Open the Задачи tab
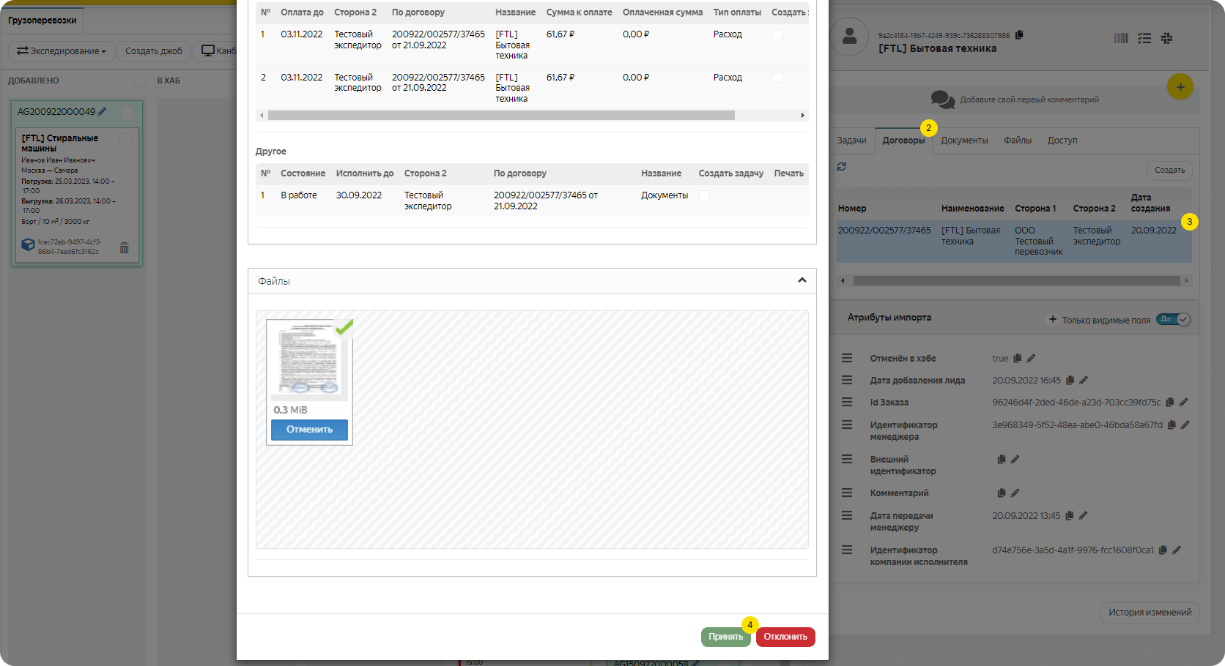This screenshot has width=1225, height=666. coord(851,141)
